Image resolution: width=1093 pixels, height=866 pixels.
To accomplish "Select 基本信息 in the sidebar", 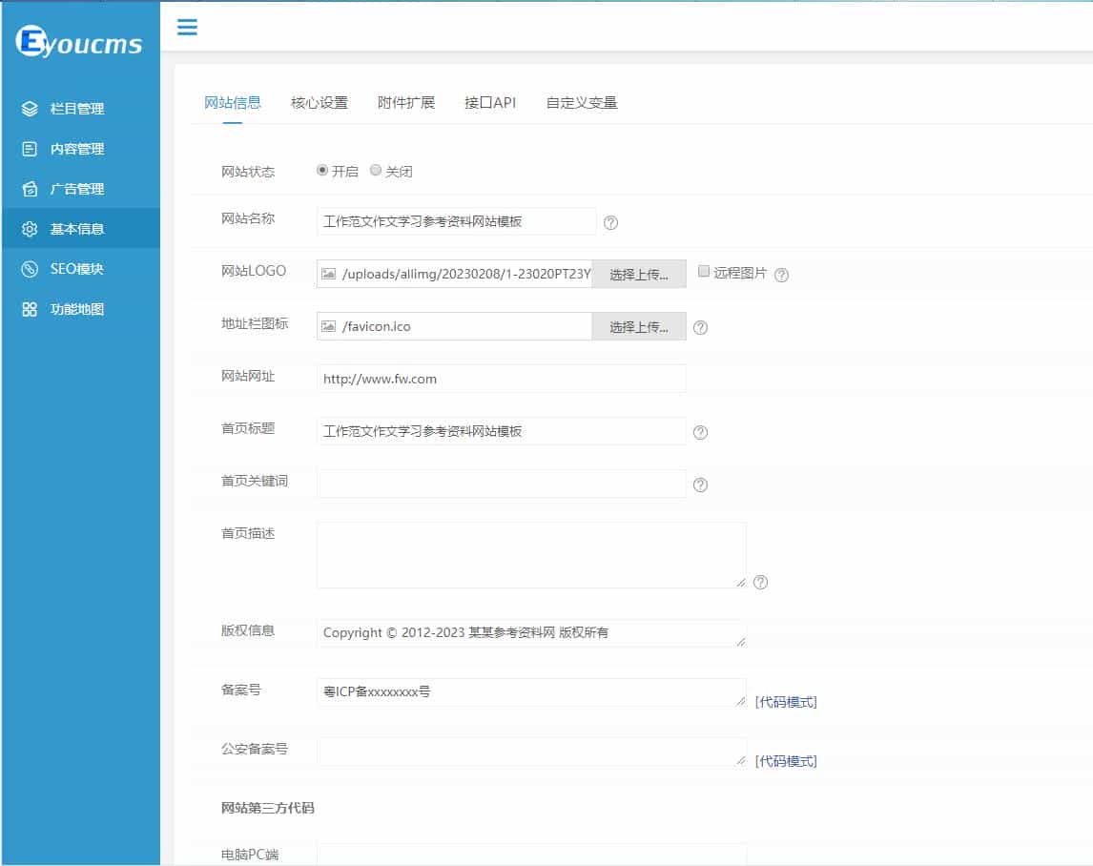I will click(x=81, y=229).
